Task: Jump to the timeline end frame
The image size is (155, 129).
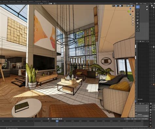Action: 61,119
